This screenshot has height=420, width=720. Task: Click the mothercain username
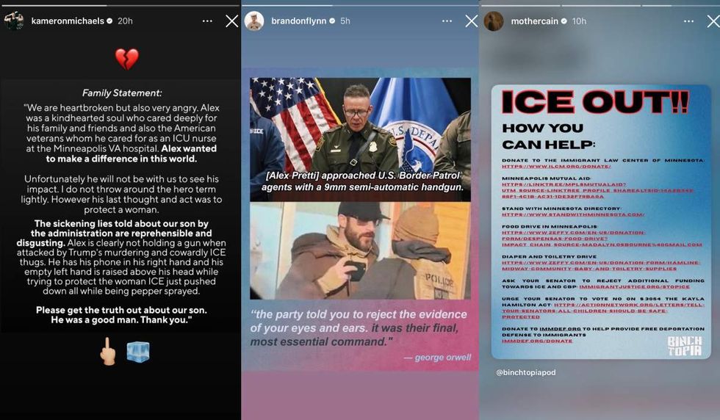(535, 21)
